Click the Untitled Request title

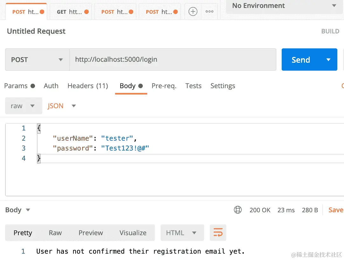click(x=36, y=31)
